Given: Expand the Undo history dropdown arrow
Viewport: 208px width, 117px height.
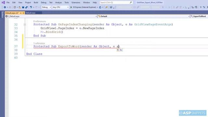Looking at the screenshot, I should click(x=34, y=7).
